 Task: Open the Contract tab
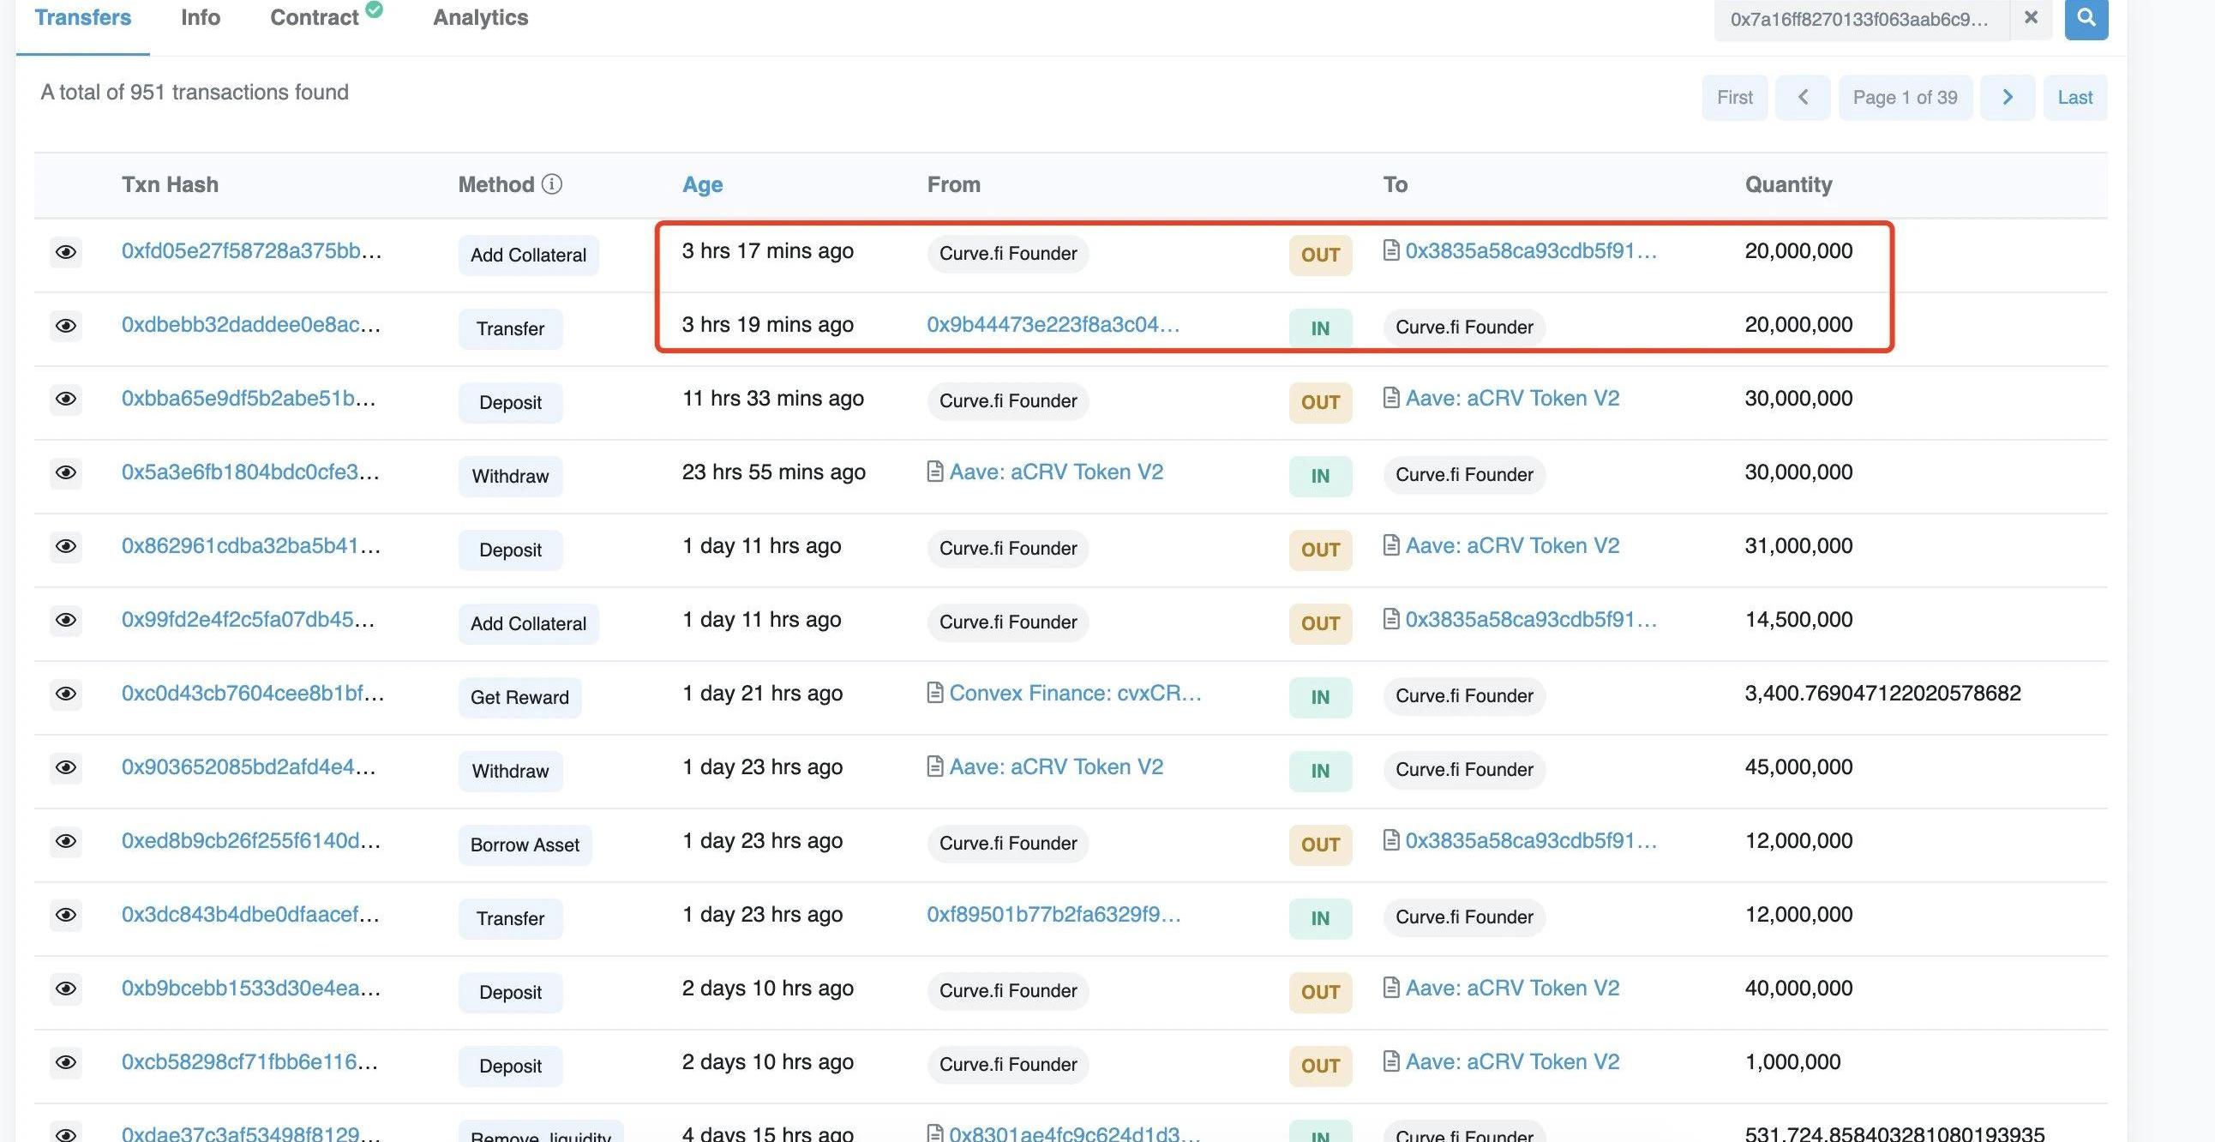[315, 18]
